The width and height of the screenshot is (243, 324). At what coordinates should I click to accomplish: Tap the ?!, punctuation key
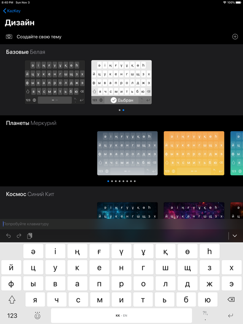coord(205,316)
